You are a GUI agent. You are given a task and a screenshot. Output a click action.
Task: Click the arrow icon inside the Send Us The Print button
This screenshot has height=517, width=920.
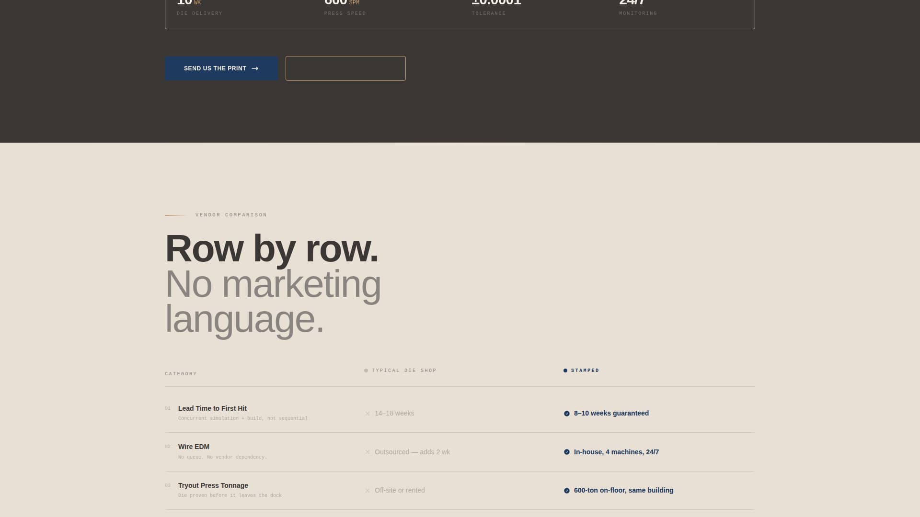(x=254, y=68)
